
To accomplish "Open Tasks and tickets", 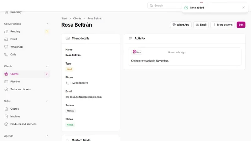I will point(26,89).
